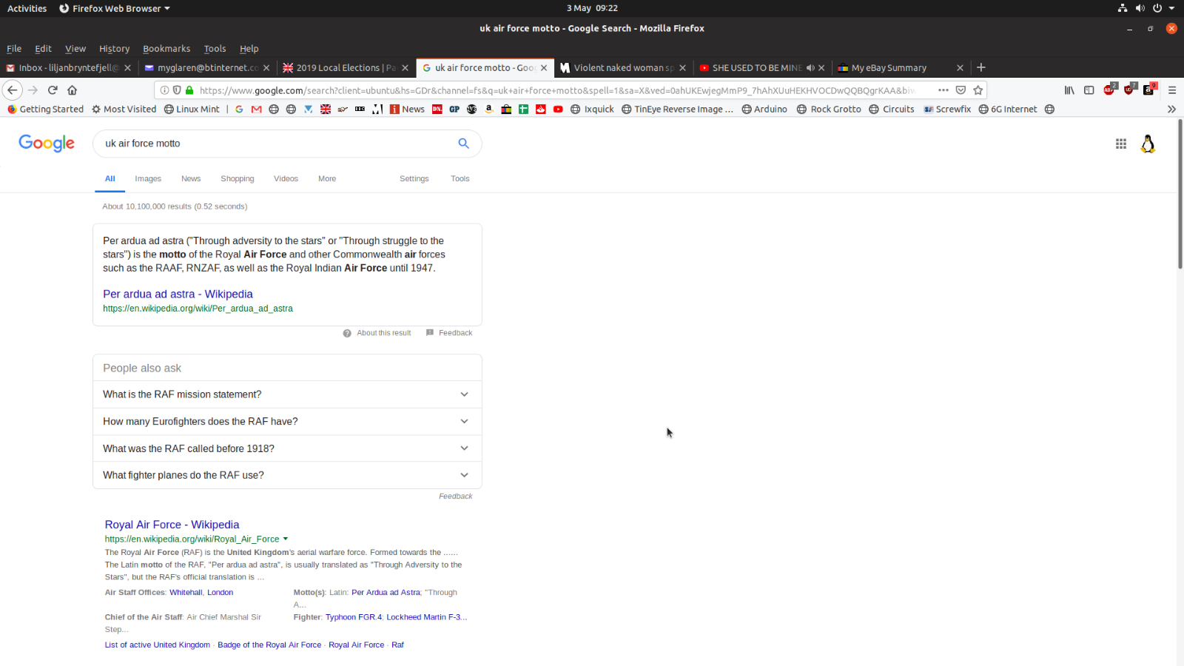Viewport: 1184px width, 666px height.
Task: Open the system status menu arrow
Action: point(1171,8)
